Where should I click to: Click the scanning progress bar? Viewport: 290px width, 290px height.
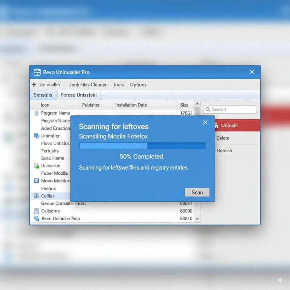[142, 146]
